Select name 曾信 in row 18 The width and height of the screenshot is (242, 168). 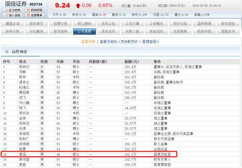(x=22, y=154)
